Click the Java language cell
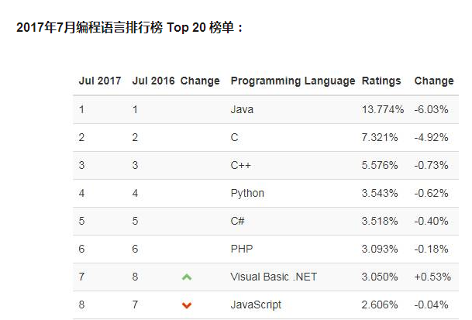 (x=242, y=109)
